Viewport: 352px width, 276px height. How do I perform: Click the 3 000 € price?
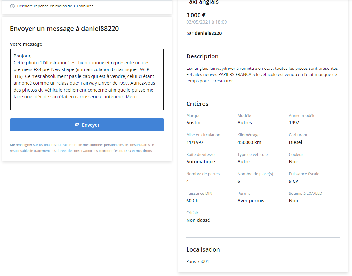click(196, 15)
